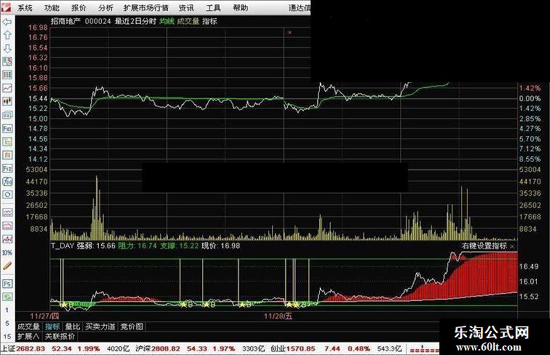The height and width of the screenshot is (355, 550).
Task: Select the 10% scale sidebar icon
Action: click(7, 253)
